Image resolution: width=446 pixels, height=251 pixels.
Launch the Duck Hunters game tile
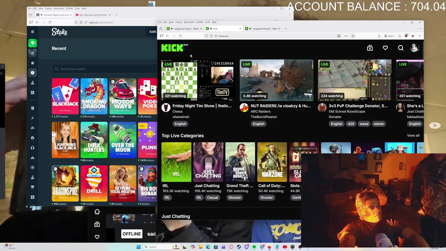click(94, 140)
